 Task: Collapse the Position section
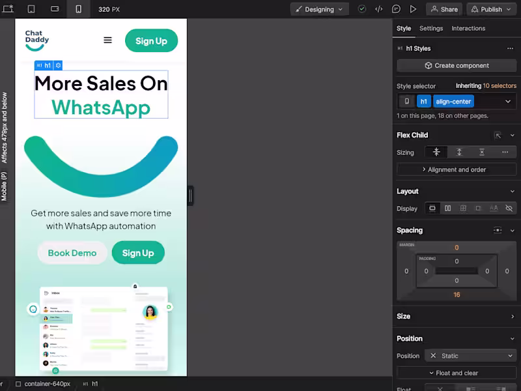click(513, 339)
